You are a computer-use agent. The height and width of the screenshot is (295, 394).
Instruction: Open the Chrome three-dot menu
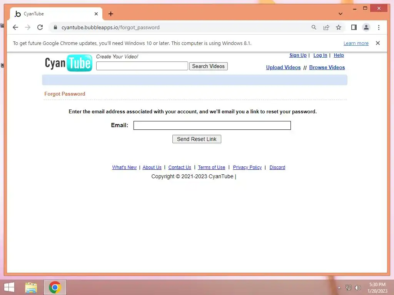click(x=379, y=27)
